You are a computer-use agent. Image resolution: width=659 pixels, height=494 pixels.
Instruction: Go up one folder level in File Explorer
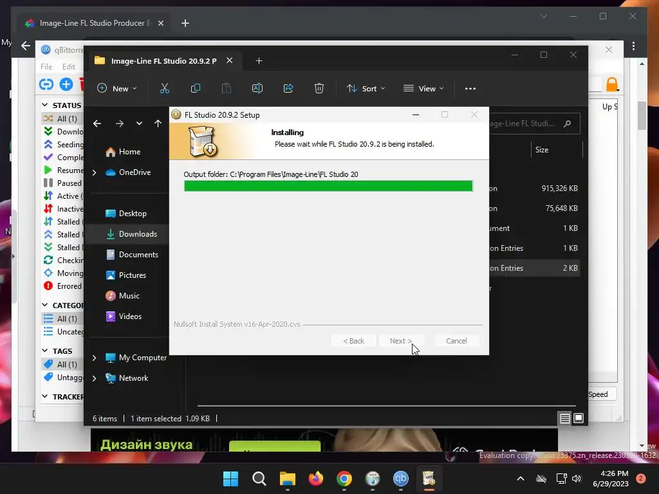[158, 123]
